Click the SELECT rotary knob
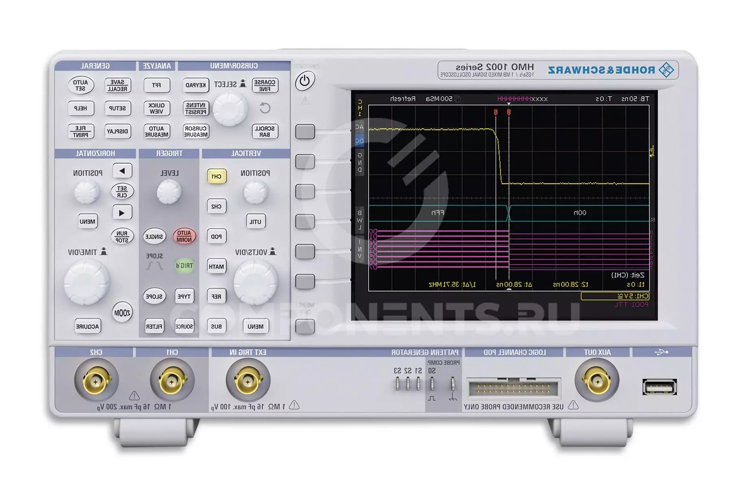This screenshot has height=496, width=747. click(x=230, y=108)
